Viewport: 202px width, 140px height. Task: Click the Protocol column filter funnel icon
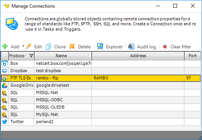[31, 56]
